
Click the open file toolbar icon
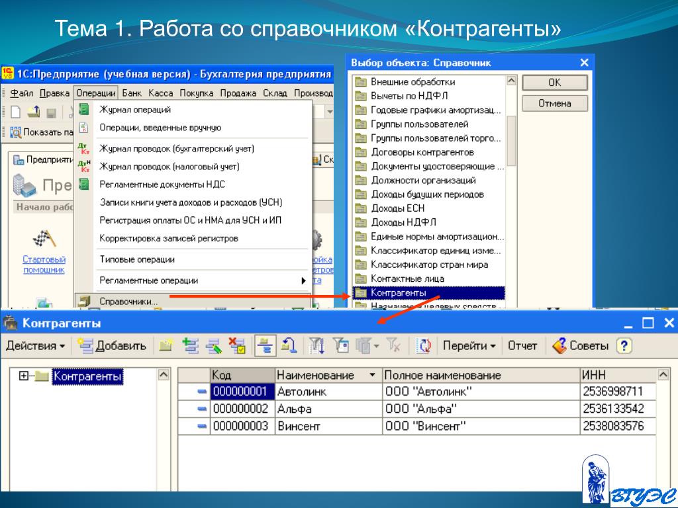click(x=33, y=112)
